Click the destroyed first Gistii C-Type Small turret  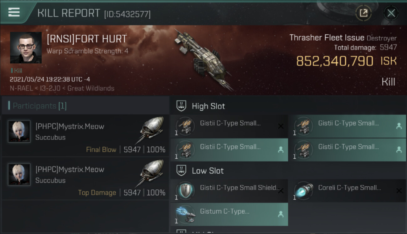[x=229, y=126]
